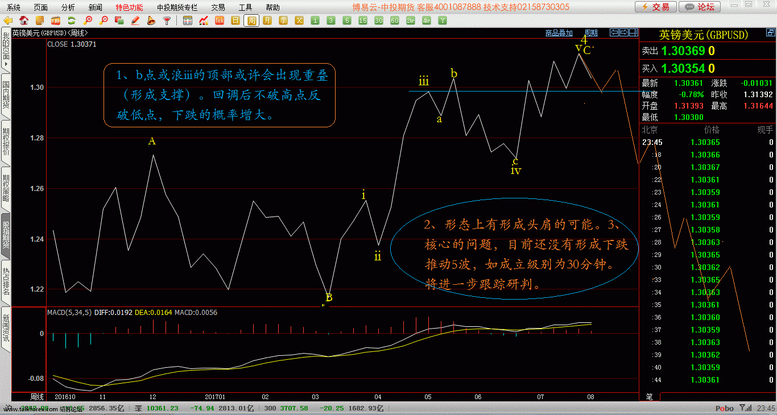Image resolution: width=777 pixels, height=415 pixels.
Task: Open the 特色功能 menu
Action: pos(129,7)
